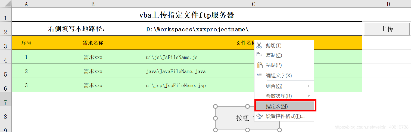The width and height of the screenshot is (411, 132).
Task: Click the clipboard paste icon beside 粘贴
Action: [x=259, y=65]
